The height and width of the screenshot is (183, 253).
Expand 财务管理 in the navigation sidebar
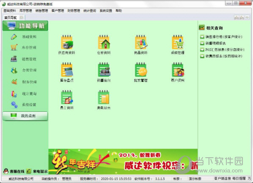[29, 82]
